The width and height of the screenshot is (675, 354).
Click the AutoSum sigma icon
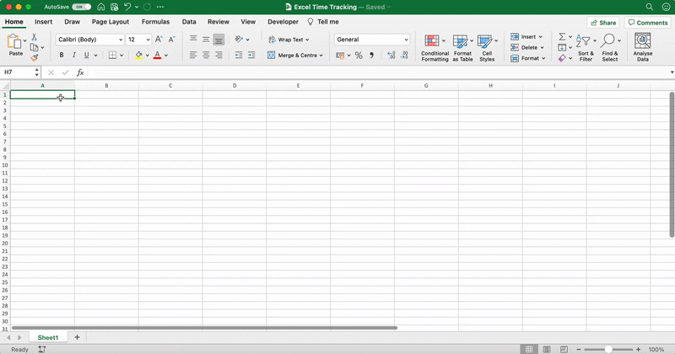pos(562,38)
